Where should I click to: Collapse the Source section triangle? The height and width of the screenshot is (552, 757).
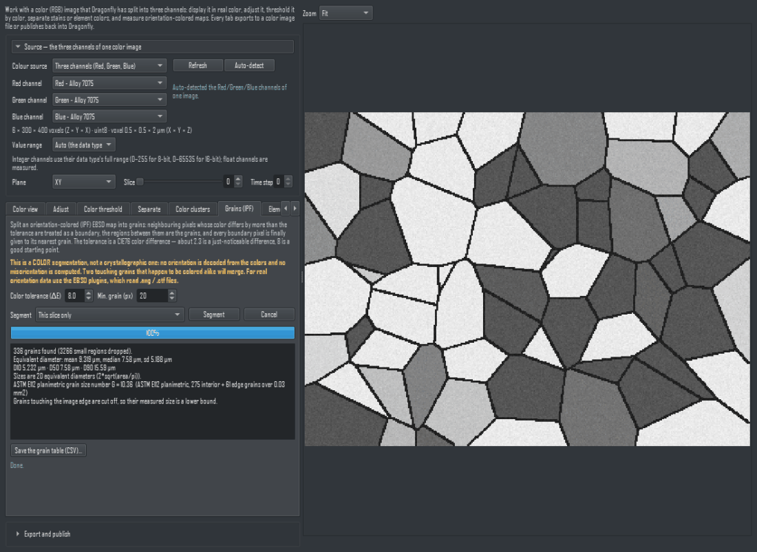click(x=18, y=47)
